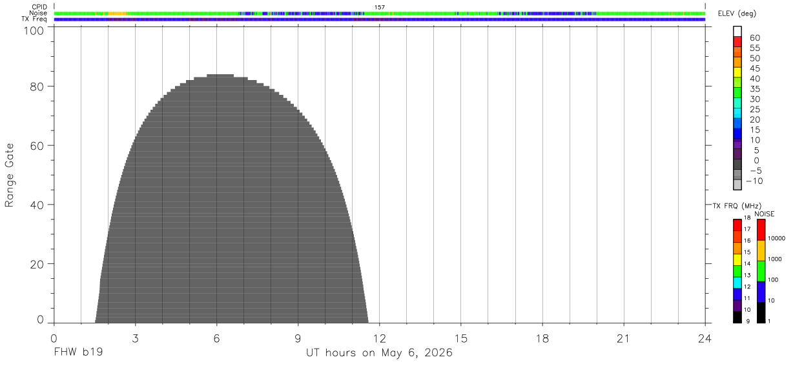Click the x-axis tick label '21'
This screenshot has height=366, width=793.
pos(624,338)
